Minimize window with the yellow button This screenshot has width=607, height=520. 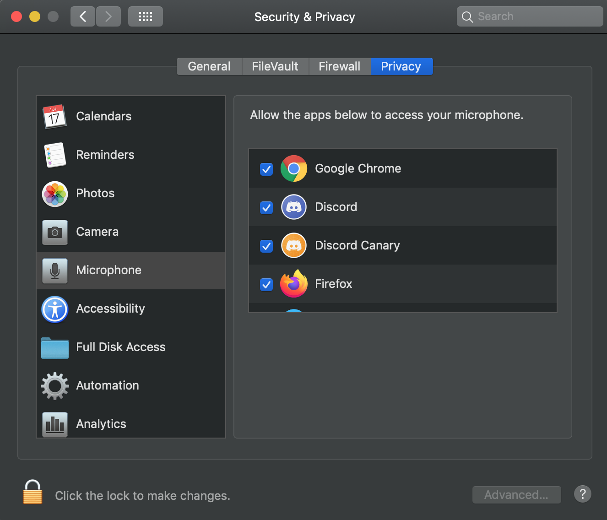35,16
